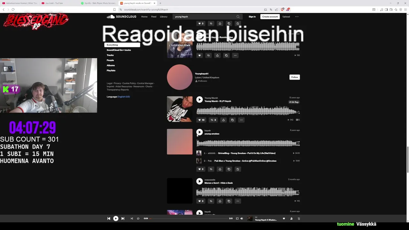Play the Young Marsh - R.I.P Haych track

[x=199, y=100]
